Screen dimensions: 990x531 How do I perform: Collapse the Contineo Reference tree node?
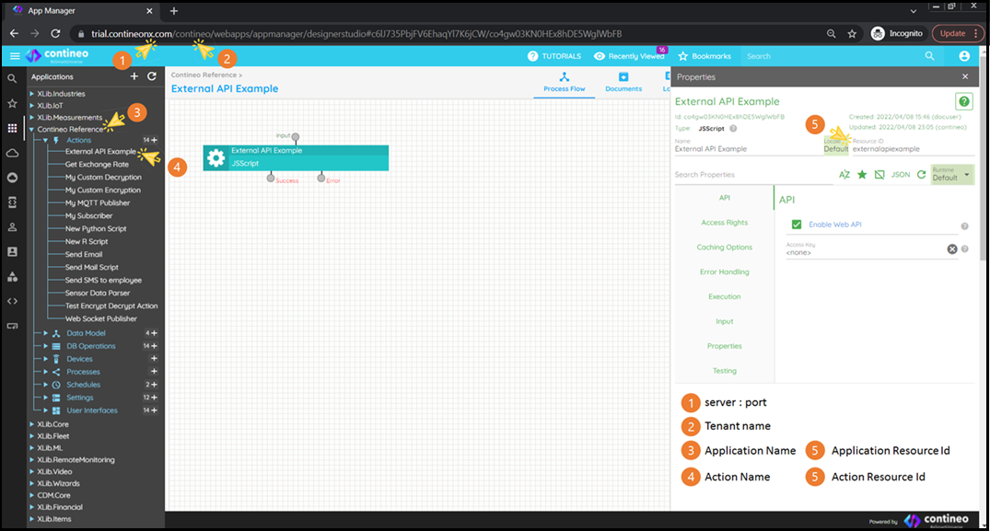(32, 130)
